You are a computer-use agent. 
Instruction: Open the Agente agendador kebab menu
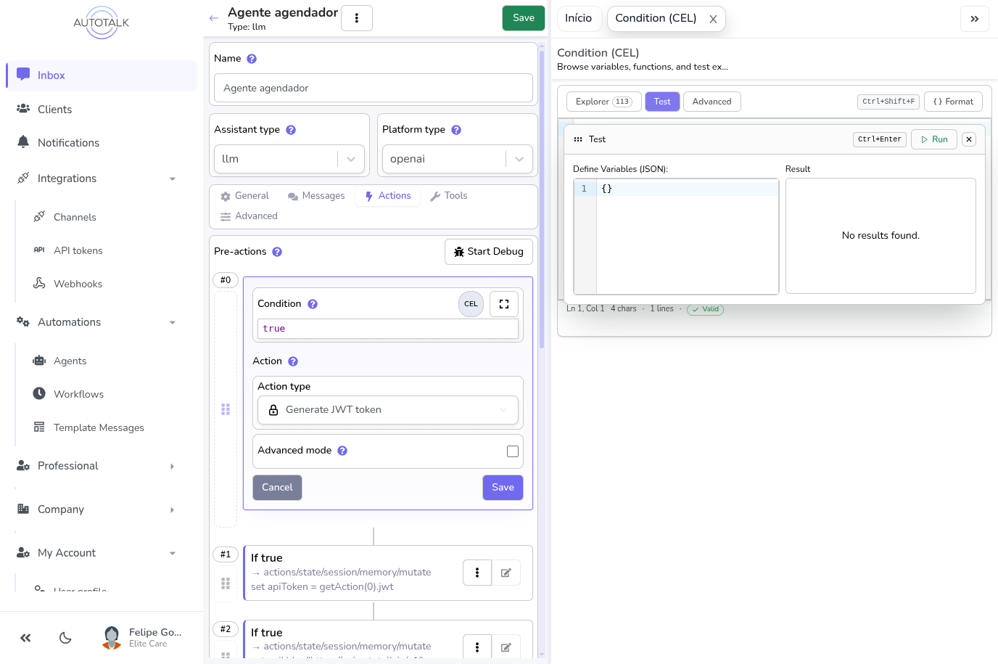click(x=357, y=17)
